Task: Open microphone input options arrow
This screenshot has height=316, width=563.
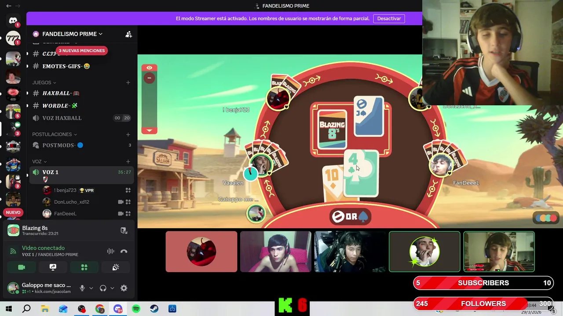Action: [x=91, y=288]
